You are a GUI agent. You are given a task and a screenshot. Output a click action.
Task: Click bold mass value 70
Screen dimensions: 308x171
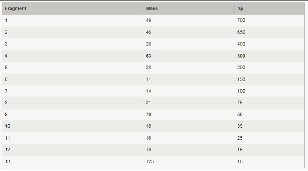pyautogui.click(x=148, y=114)
